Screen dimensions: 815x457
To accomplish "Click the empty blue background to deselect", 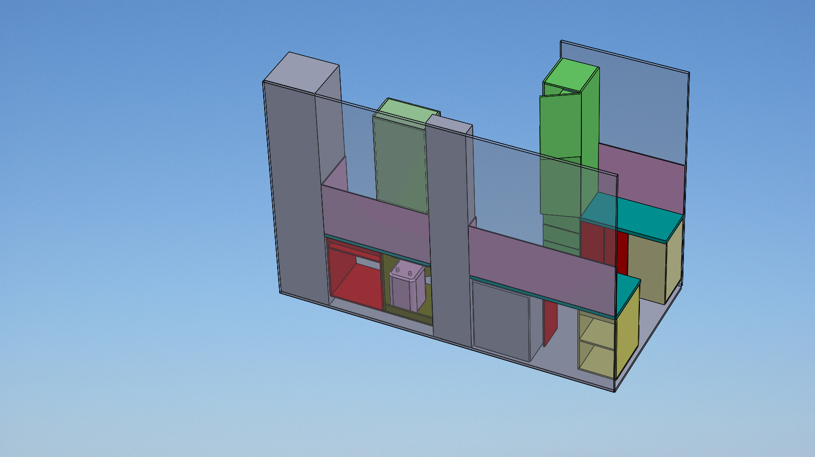I will (x=125, y=250).
